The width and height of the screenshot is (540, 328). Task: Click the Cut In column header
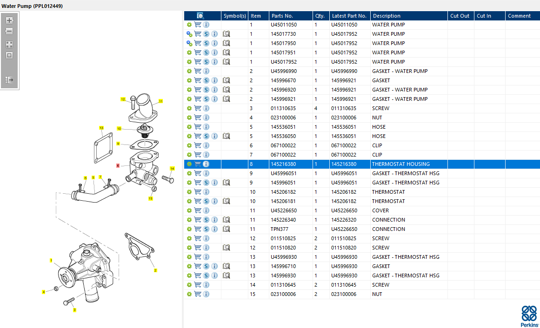tap(489, 16)
